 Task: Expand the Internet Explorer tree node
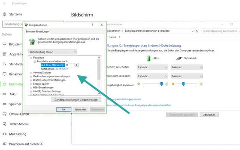click(31, 72)
